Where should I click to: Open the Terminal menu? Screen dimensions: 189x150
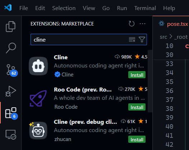pyautogui.click(x=145, y=8)
